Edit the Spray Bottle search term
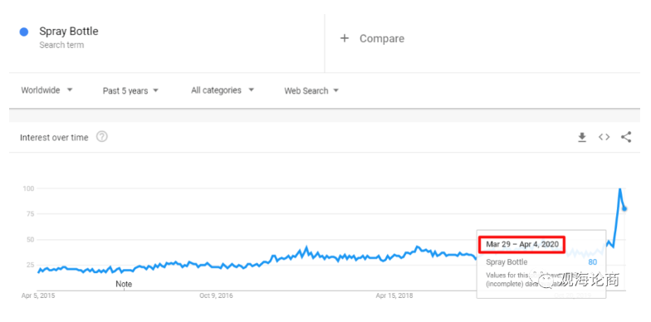Screen dimensions: 651x322 tap(69, 32)
